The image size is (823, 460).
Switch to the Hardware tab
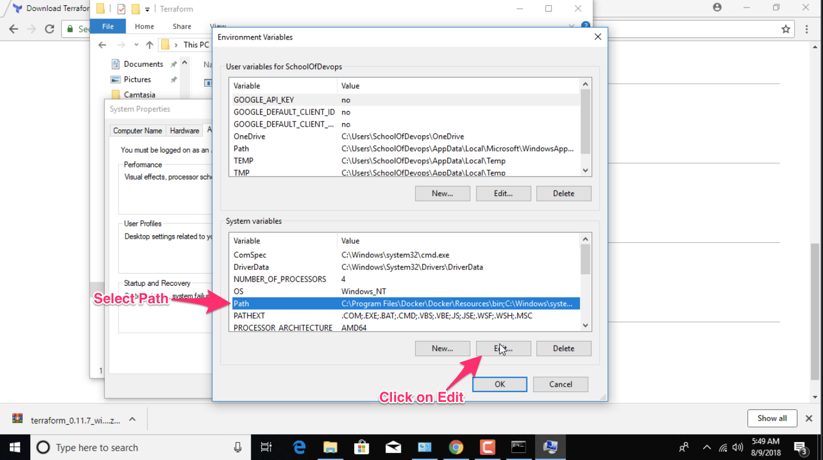click(x=184, y=131)
